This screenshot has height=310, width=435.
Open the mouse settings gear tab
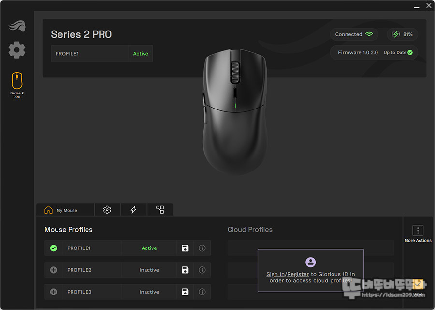tap(107, 210)
